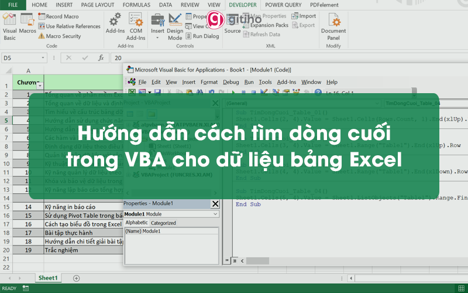
Task: Confirm formula entry with checkmark icon
Action: click(x=85, y=58)
